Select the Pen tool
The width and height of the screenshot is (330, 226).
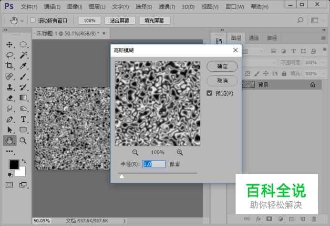pos(10,119)
